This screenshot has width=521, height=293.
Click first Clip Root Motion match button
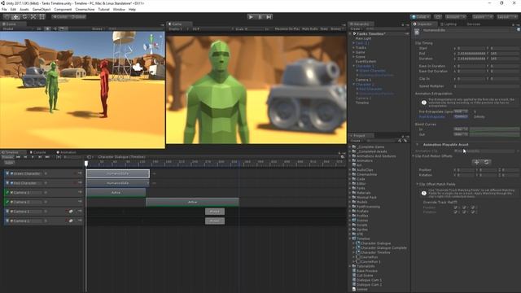click(476, 162)
